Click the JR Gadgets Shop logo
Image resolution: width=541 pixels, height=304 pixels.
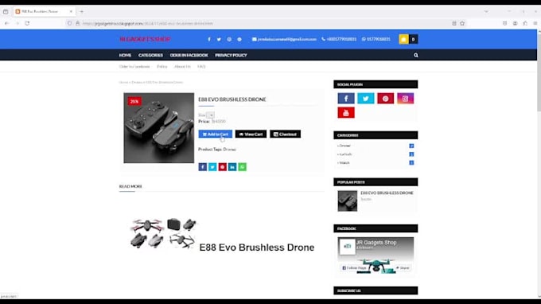(x=145, y=39)
